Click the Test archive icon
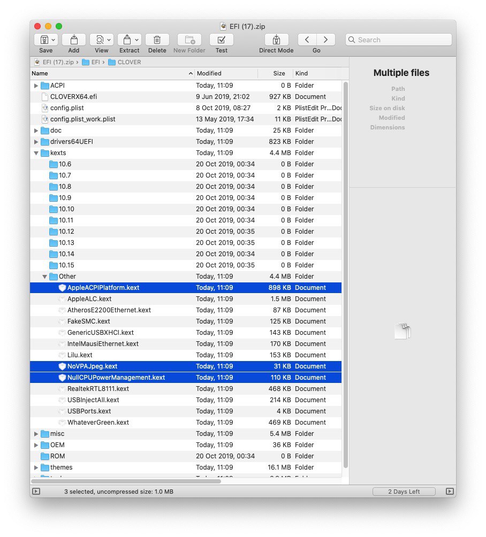Image resolution: width=486 pixels, height=537 pixels. point(222,40)
